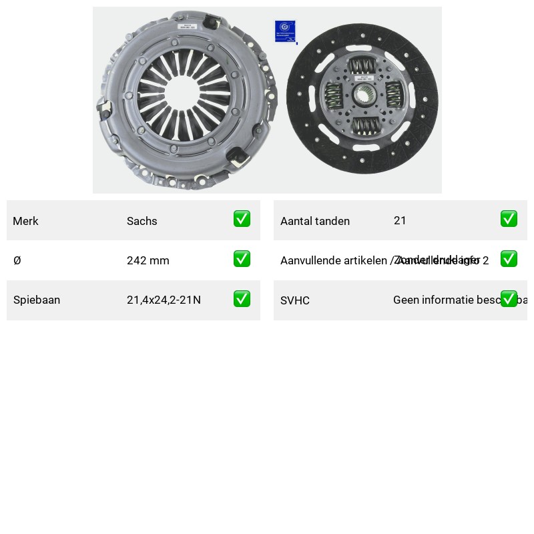Select the diameter Ø symbol label
This screenshot has height=534, width=534.
coord(17,260)
